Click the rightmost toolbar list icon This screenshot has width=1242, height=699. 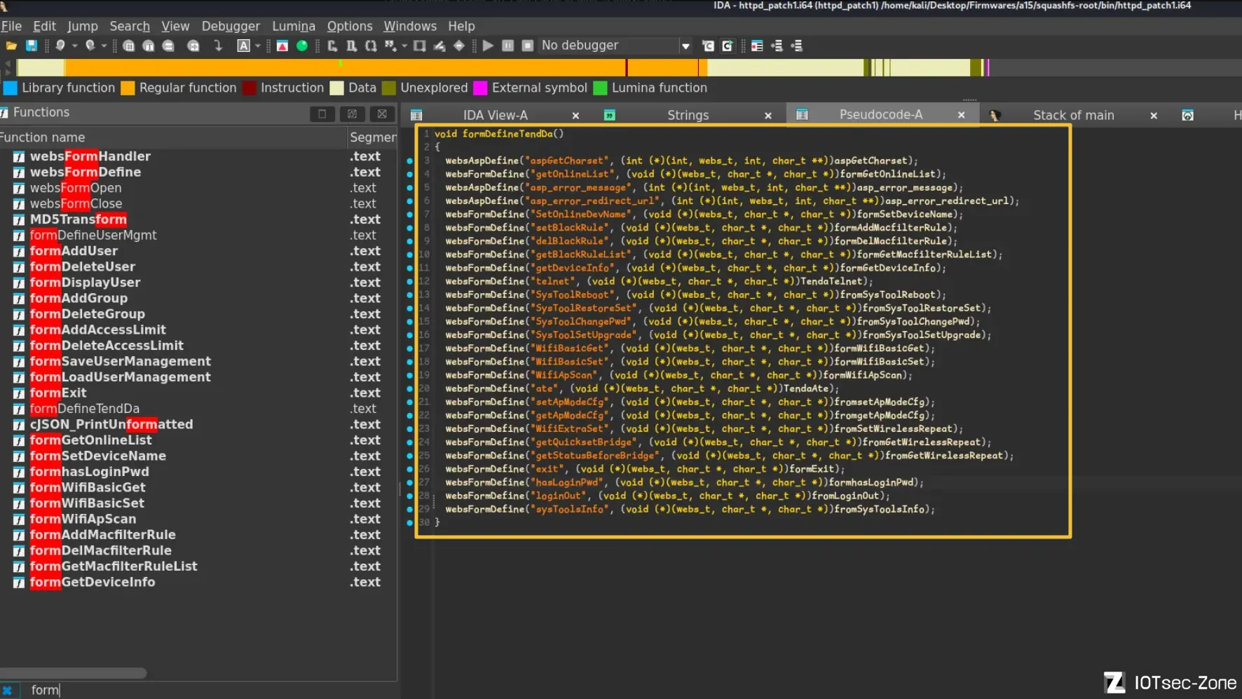point(796,46)
